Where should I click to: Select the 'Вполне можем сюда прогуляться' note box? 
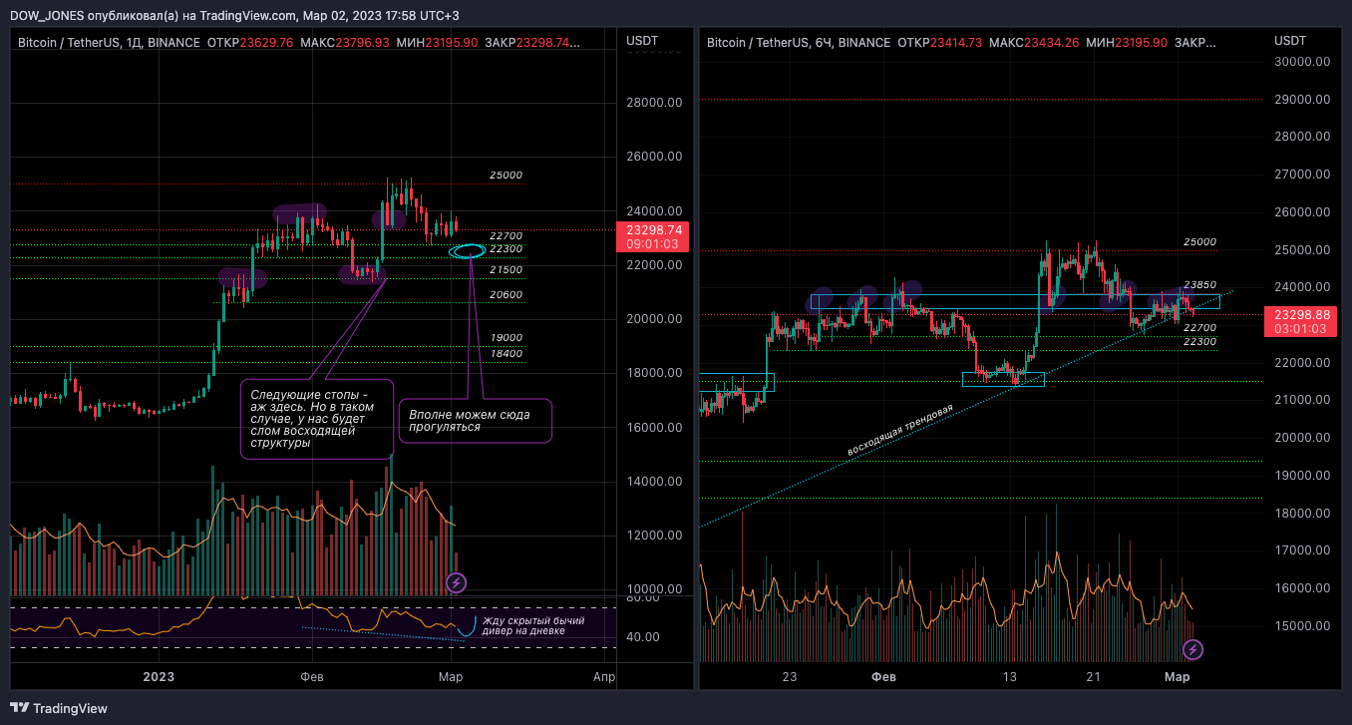[x=475, y=420]
